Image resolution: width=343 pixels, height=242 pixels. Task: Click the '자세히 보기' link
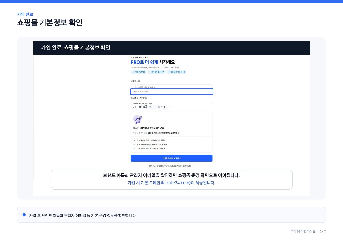pos(174,68)
